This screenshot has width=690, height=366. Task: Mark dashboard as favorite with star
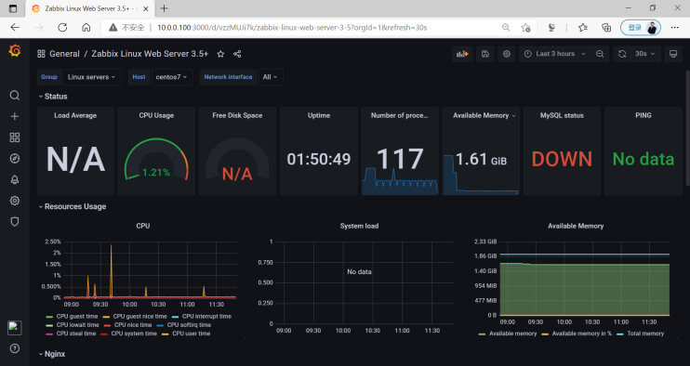220,54
